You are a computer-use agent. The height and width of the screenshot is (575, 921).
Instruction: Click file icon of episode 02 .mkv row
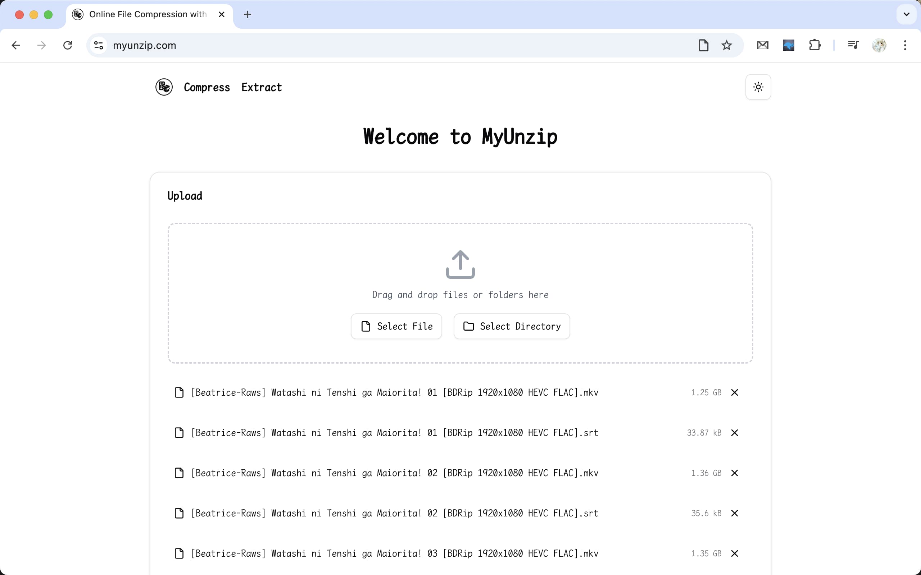click(179, 473)
